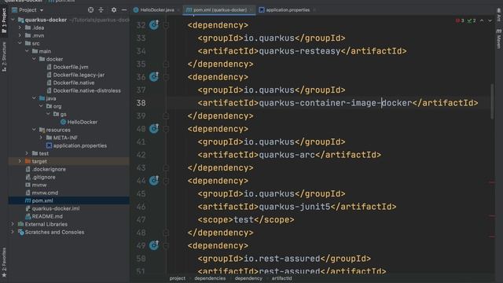Open Favorites tool window star icon

click(x=4, y=275)
